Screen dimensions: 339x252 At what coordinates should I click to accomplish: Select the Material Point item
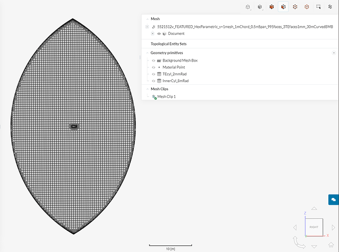[x=174, y=68]
